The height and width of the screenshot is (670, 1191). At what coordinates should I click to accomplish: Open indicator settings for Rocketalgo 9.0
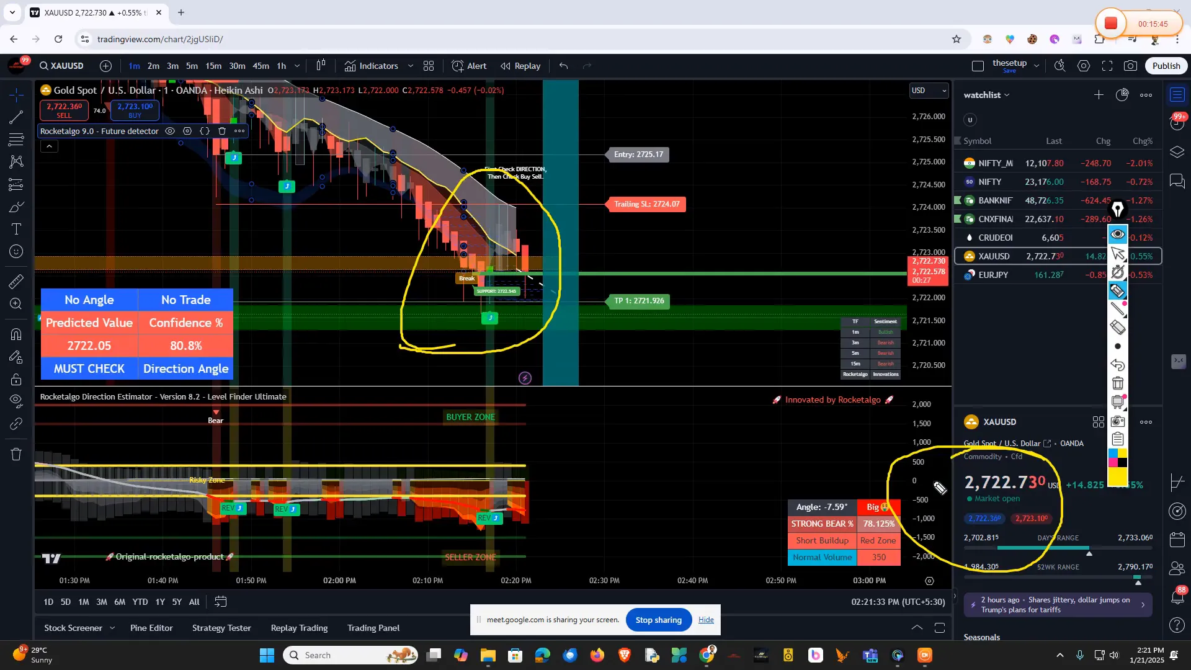[x=187, y=131]
